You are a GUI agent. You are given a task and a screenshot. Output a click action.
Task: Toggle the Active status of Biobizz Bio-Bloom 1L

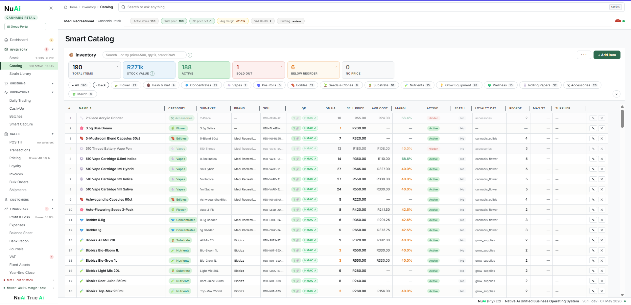(x=433, y=251)
